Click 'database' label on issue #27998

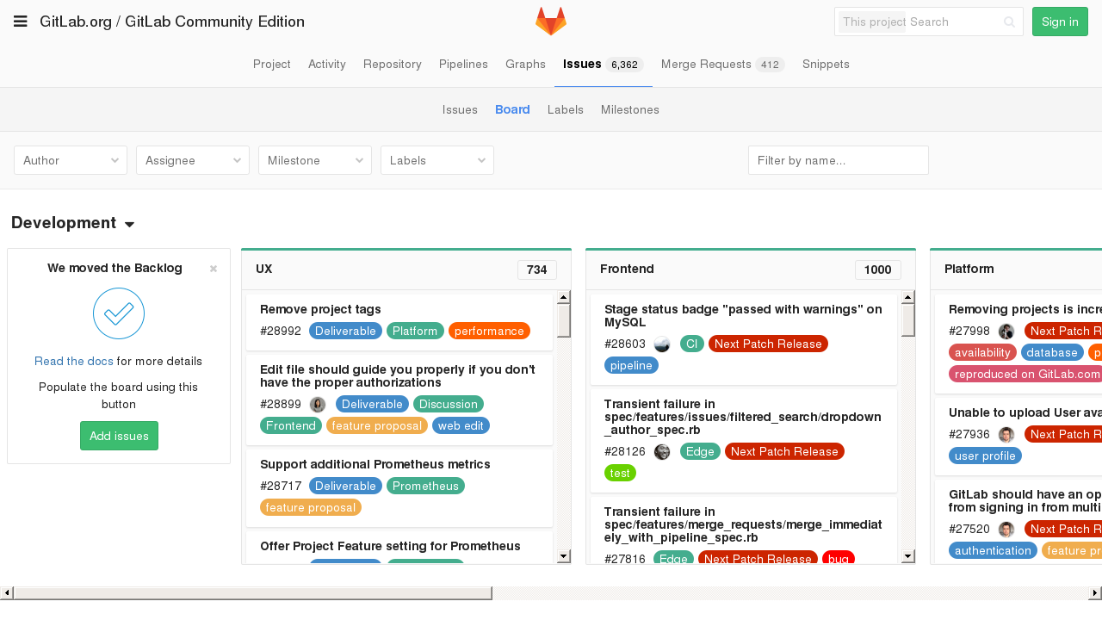click(1052, 352)
